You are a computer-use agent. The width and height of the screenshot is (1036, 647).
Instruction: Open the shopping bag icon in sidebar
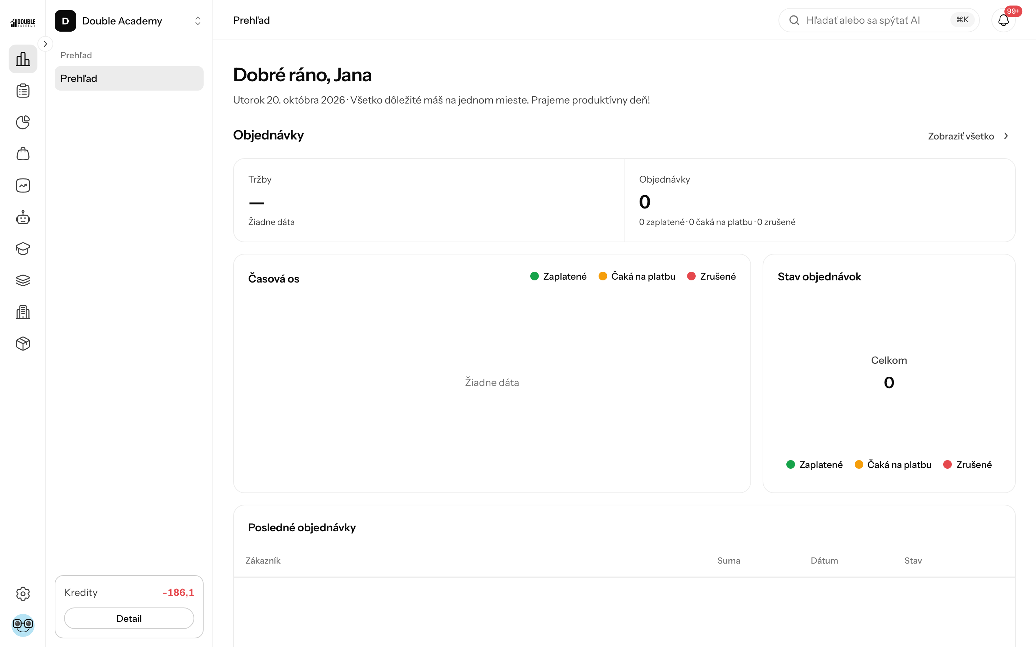tap(23, 154)
